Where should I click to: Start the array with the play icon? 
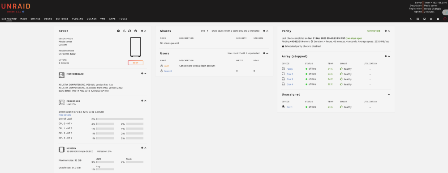[x=118, y=31]
